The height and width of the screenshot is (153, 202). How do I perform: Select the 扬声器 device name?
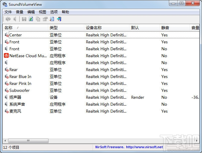coord(15,97)
